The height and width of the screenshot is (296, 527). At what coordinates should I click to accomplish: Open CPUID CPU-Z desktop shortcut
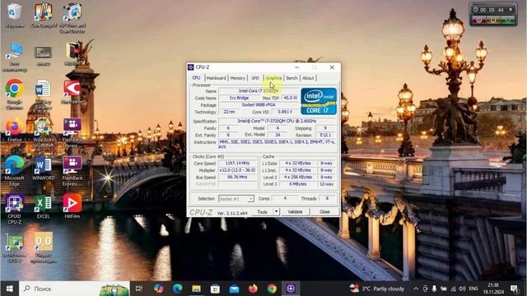click(x=14, y=209)
